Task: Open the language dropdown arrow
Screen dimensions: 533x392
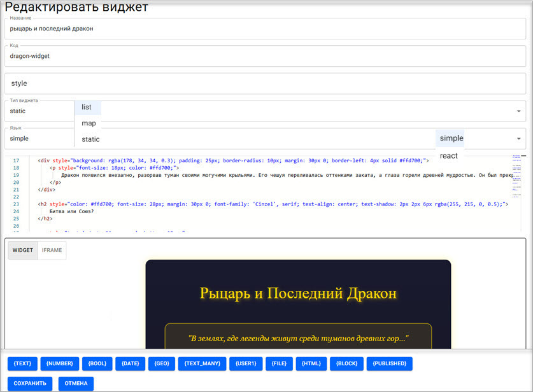Action: tap(519, 139)
